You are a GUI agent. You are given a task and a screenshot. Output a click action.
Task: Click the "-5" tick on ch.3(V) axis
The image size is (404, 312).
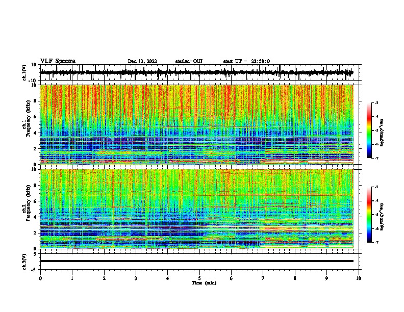click(34, 270)
